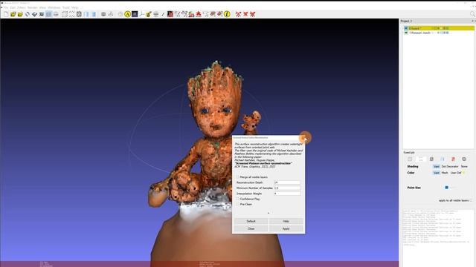Reload the current mesh layer
This screenshot has height=267, width=476.
(x=28, y=14)
